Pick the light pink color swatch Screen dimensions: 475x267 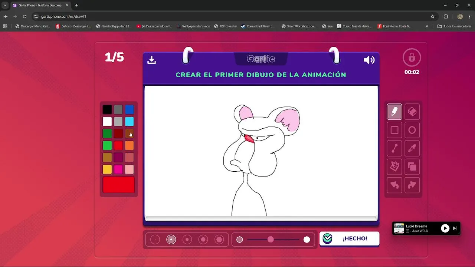129,169
